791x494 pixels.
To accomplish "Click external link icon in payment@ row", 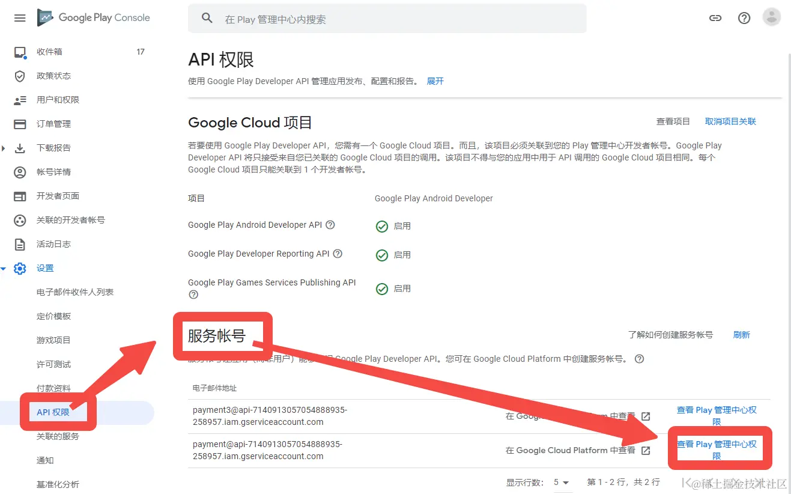I will [646, 450].
